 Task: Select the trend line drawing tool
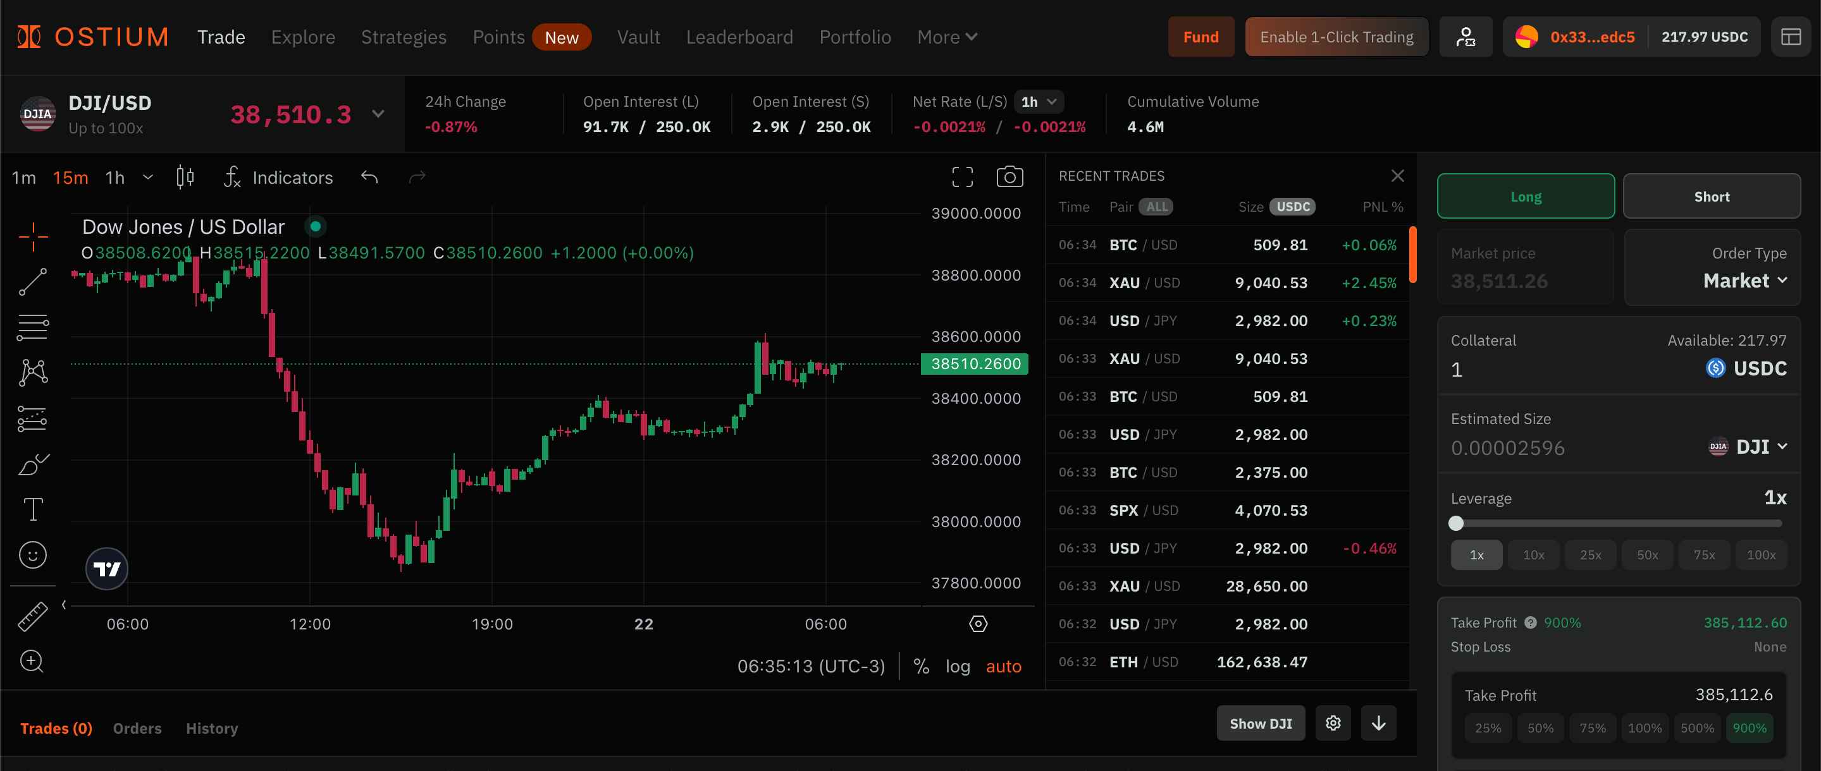tap(32, 281)
